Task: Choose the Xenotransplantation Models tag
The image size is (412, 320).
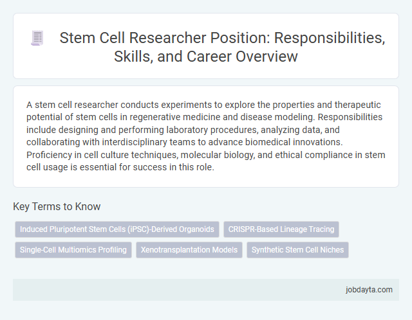Action: tap(189, 250)
